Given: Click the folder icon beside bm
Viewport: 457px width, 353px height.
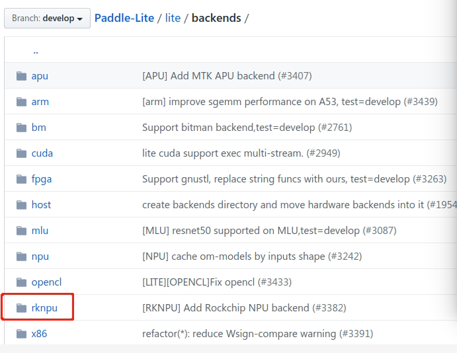Looking at the screenshot, I should click(21, 128).
